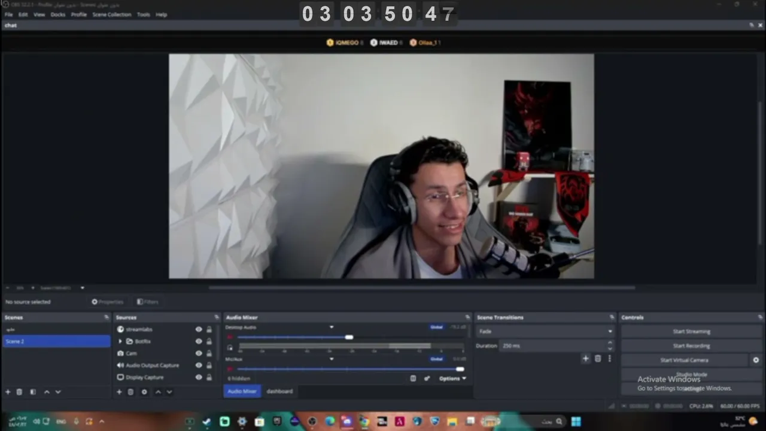The width and height of the screenshot is (766, 431).
Task: Click Start Recording
Action: click(x=691, y=346)
